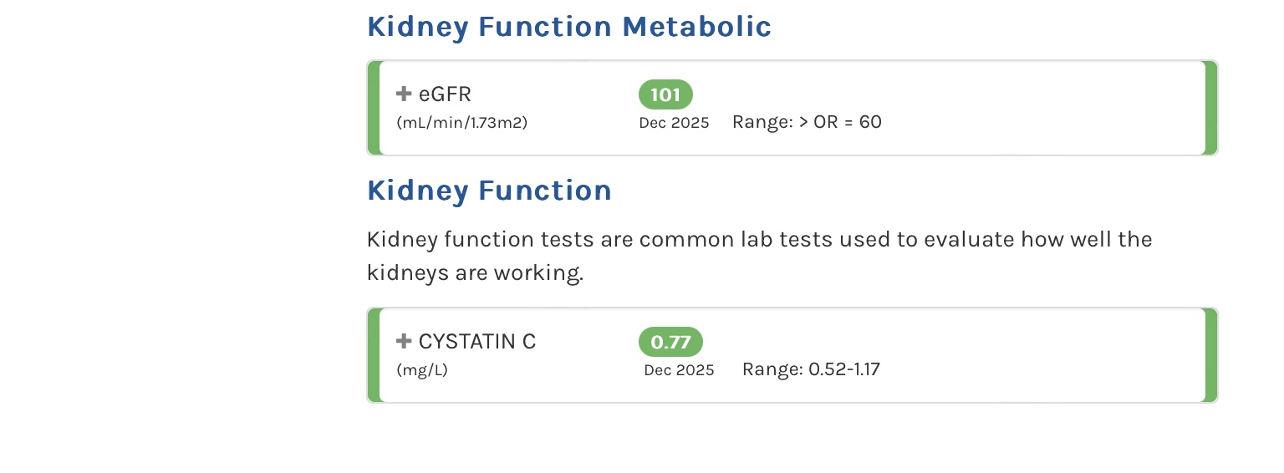Click right green status bar of Cystatin card
Viewport: 1284px width, 473px height.
(x=1211, y=355)
